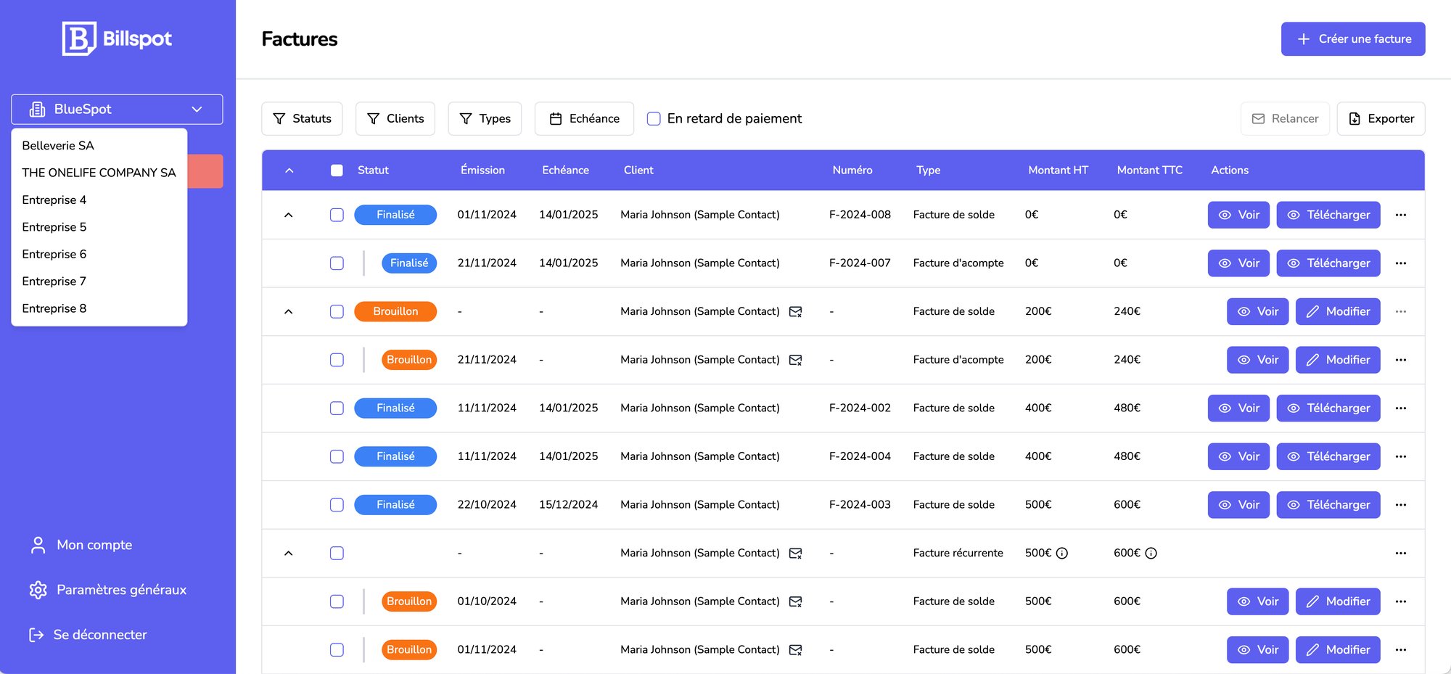Click mail icon in Brouillon acompte 200€ row
Image resolution: width=1451 pixels, height=674 pixels.
pyautogui.click(x=795, y=360)
